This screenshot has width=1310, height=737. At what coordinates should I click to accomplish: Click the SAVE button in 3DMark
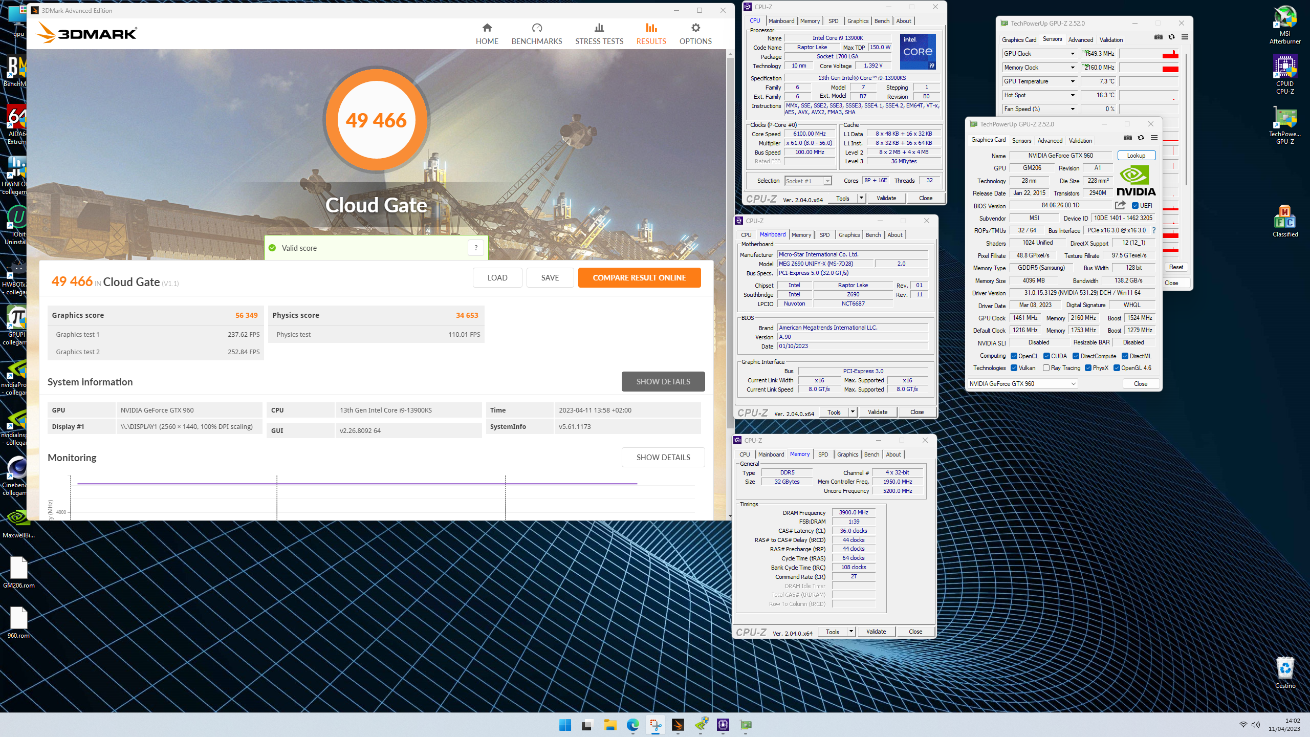550,277
